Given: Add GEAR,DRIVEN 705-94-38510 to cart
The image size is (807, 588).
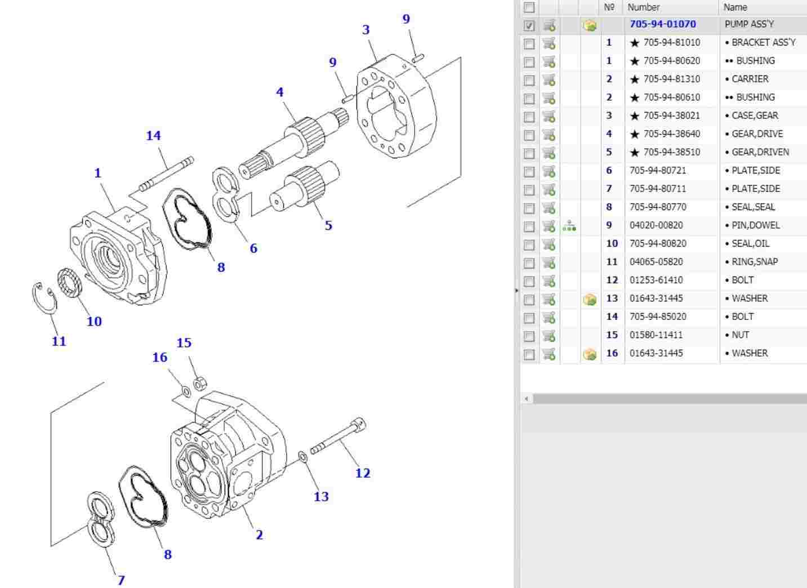Looking at the screenshot, I should [x=549, y=153].
